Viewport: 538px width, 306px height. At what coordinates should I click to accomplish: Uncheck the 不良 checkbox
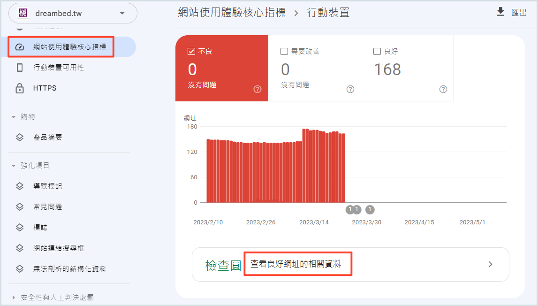(x=191, y=51)
